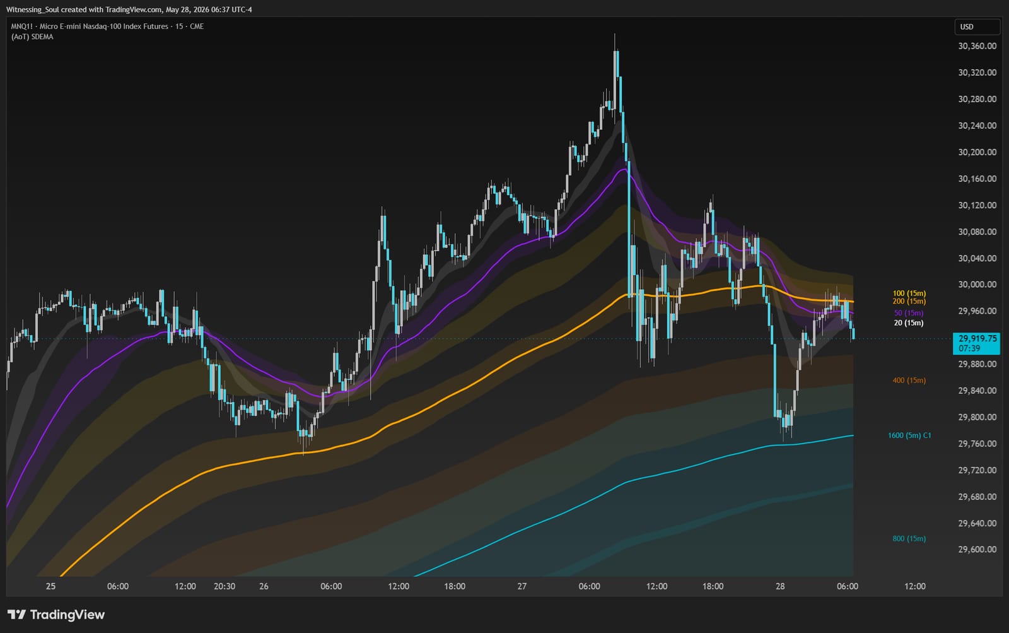Click the 29,840.00 price axis label
The width and height of the screenshot is (1009, 633).
coord(977,391)
